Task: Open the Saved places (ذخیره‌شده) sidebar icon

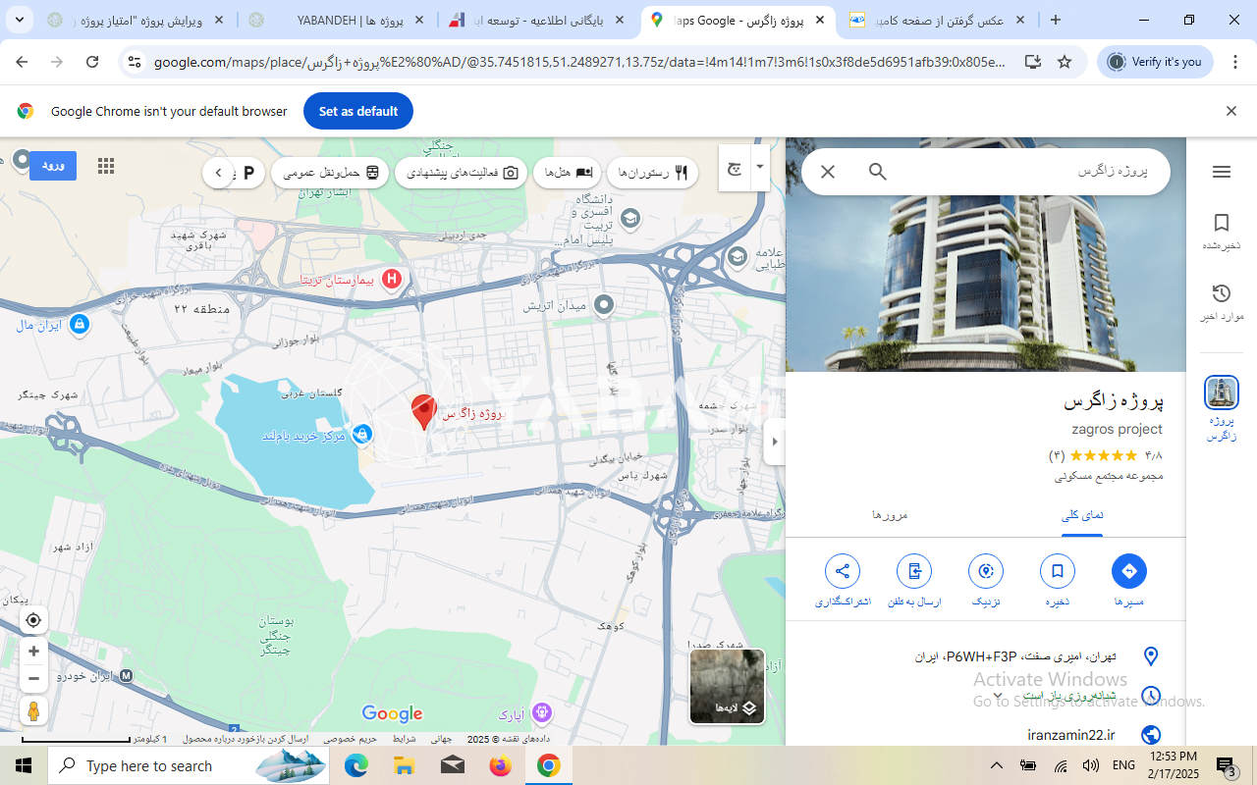Action: pos(1221,231)
